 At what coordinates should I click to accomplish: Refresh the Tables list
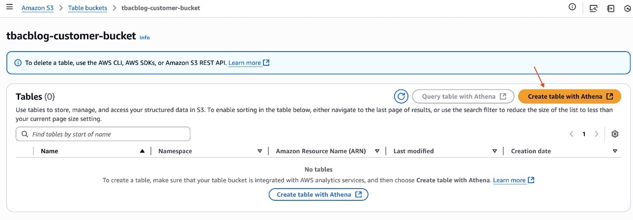(x=402, y=96)
